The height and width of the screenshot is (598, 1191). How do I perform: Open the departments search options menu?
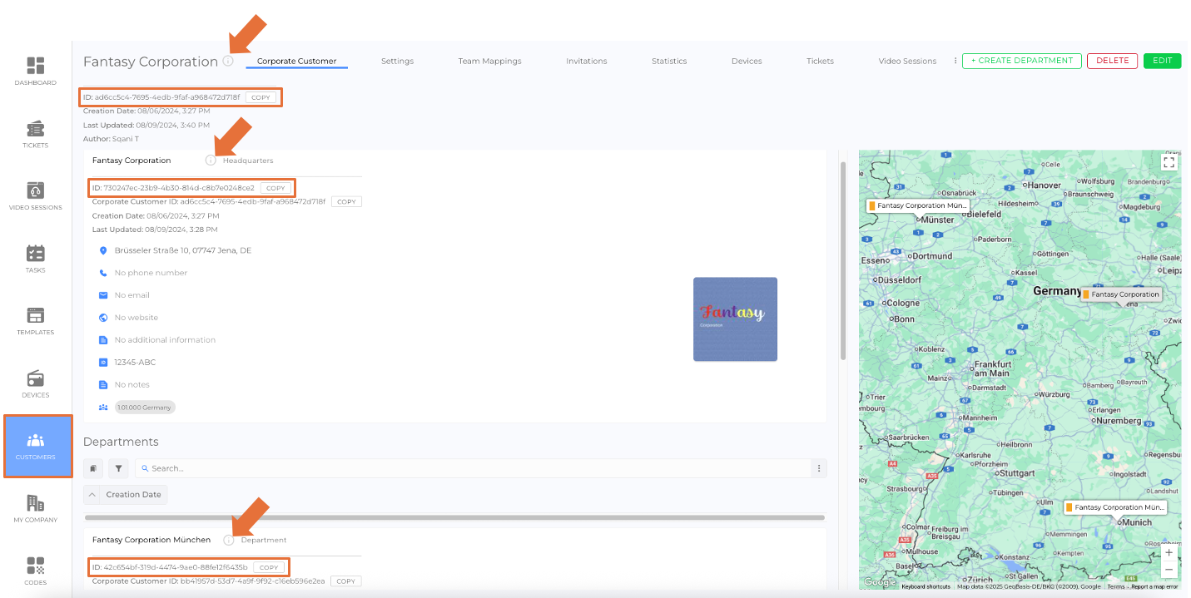click(x=820, y=468)
